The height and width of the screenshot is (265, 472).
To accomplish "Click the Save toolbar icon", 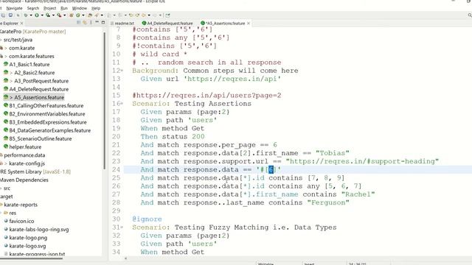I will [x=10, y=15].
